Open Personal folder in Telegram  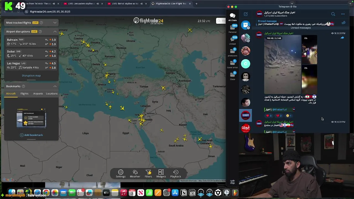tap(232, 29)
